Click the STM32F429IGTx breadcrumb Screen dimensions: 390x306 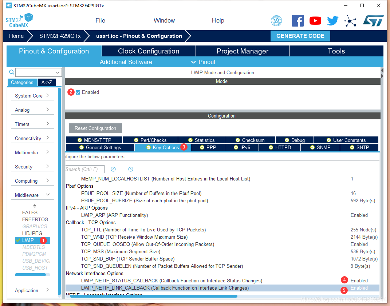coord(60,36)
